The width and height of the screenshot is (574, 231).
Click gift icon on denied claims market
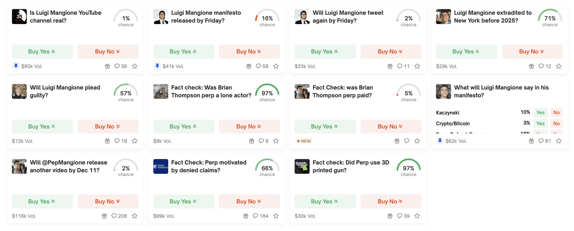tap(246, 216)
